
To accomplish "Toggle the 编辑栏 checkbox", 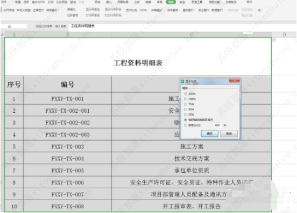I will [x=72, y=9].
